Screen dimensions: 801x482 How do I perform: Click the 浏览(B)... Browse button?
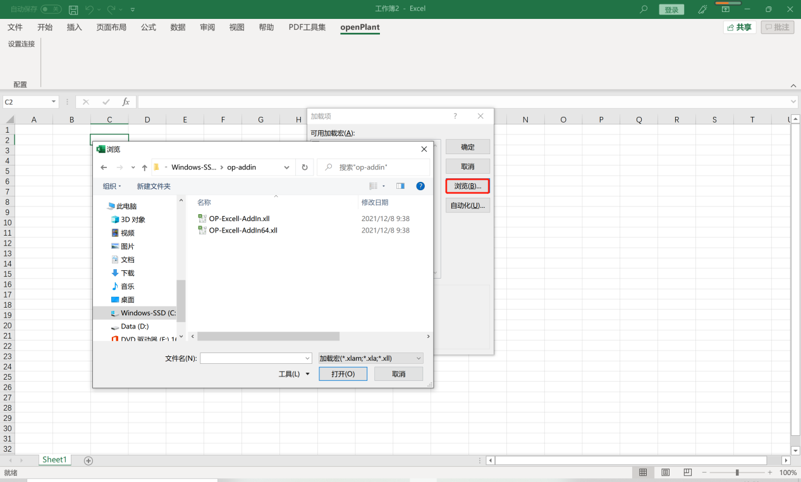[467, 186]
